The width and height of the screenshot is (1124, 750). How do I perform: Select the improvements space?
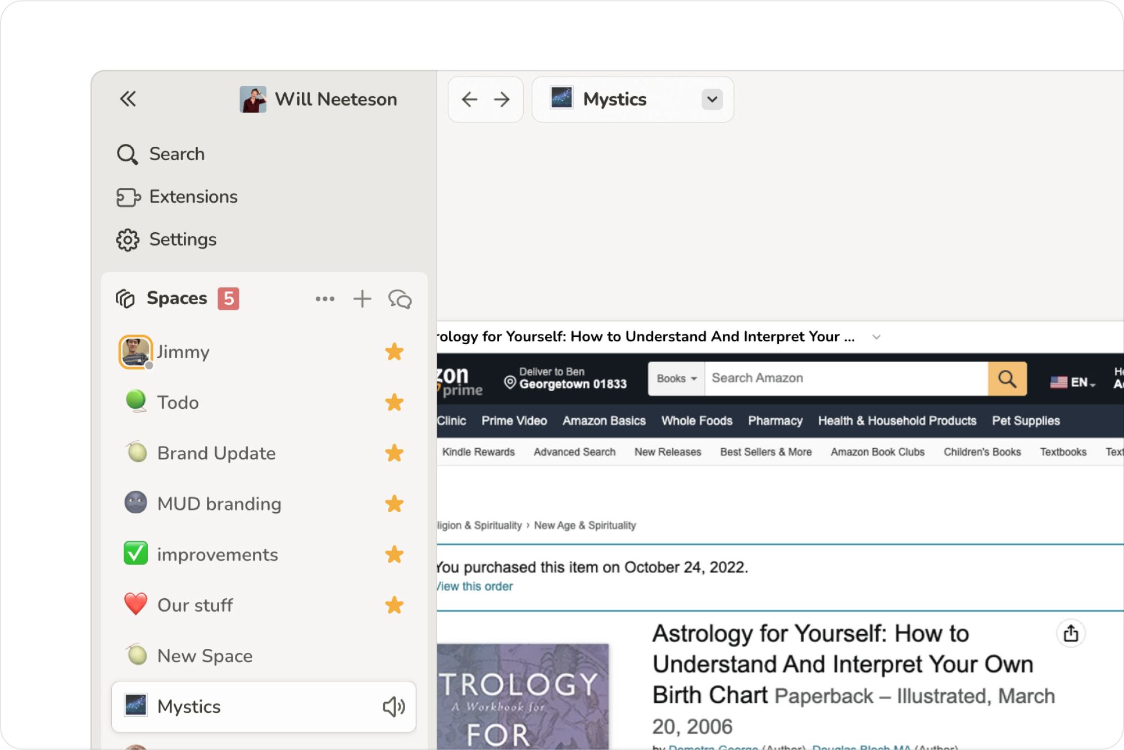click(x=264, y=554)
